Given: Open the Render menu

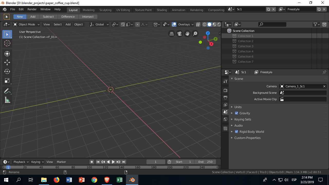Looking at the screenshot, I should tap(32, 9).
